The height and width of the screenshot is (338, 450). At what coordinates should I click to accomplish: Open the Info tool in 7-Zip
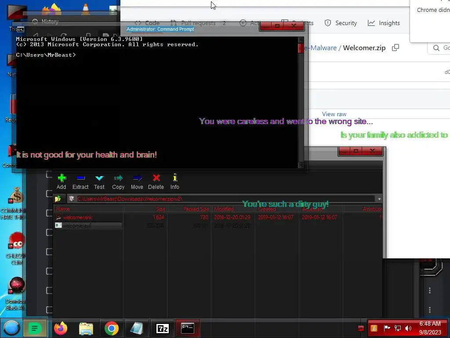coord(175,182)
